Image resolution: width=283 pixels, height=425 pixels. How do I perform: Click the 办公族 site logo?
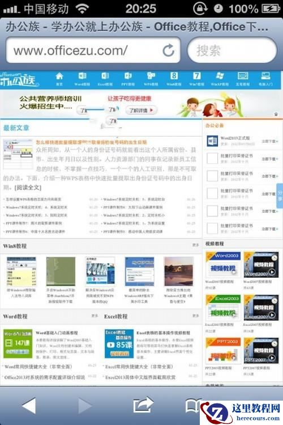click(x=19, y=79)
